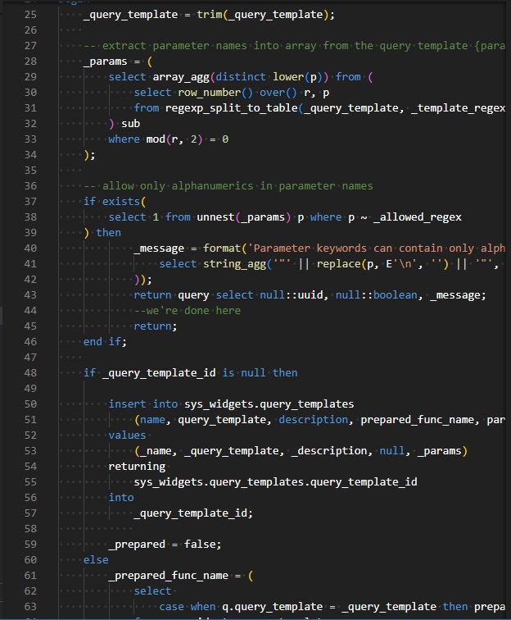Click '_prepared = false;' on line 59

[x=162, y=544]
